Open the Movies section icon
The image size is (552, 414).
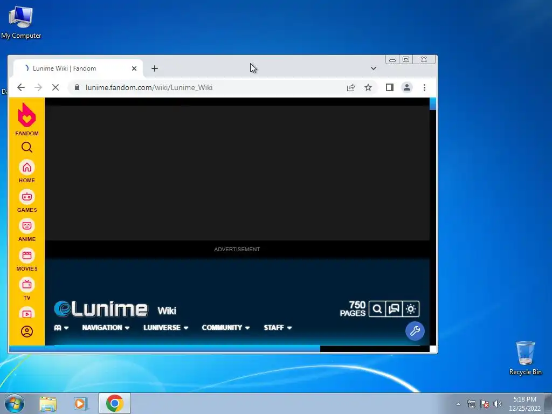[x=27, y=256]
